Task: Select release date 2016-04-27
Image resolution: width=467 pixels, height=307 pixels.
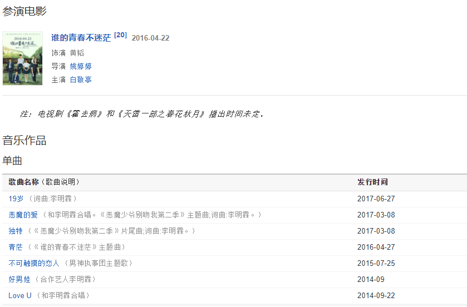Action: (x=376, y=247)
